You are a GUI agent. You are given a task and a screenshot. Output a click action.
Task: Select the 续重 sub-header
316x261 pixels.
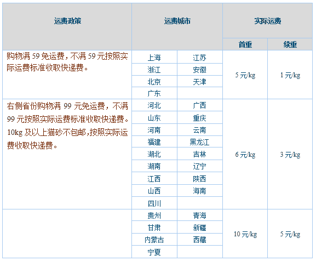[x=290, y=44]
